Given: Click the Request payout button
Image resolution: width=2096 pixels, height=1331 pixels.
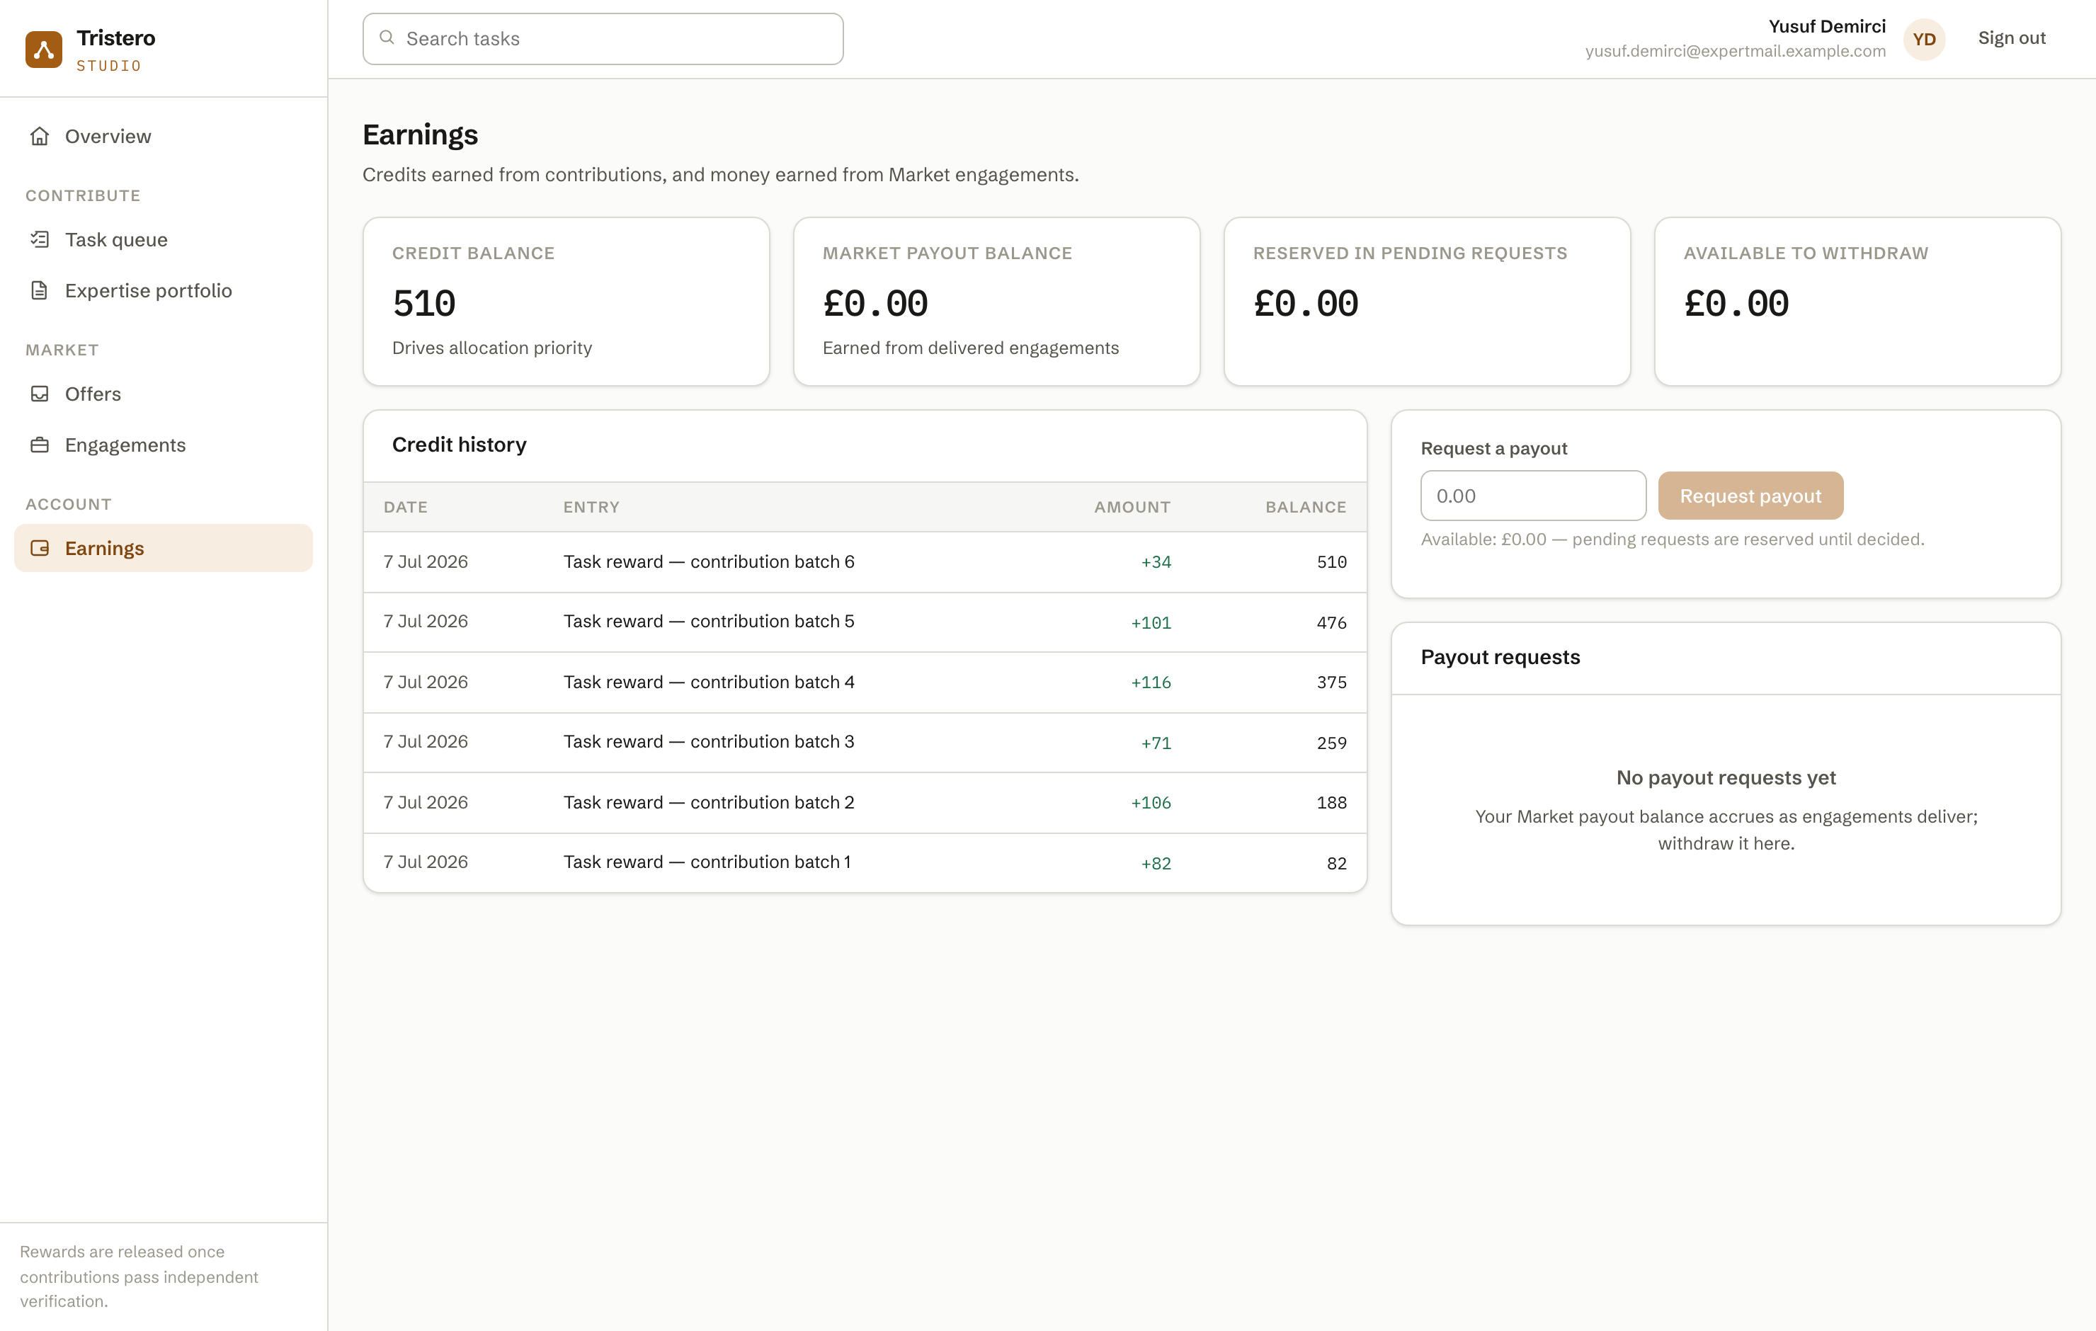Looking at the screenshot, I should (x=1750, y=496).
